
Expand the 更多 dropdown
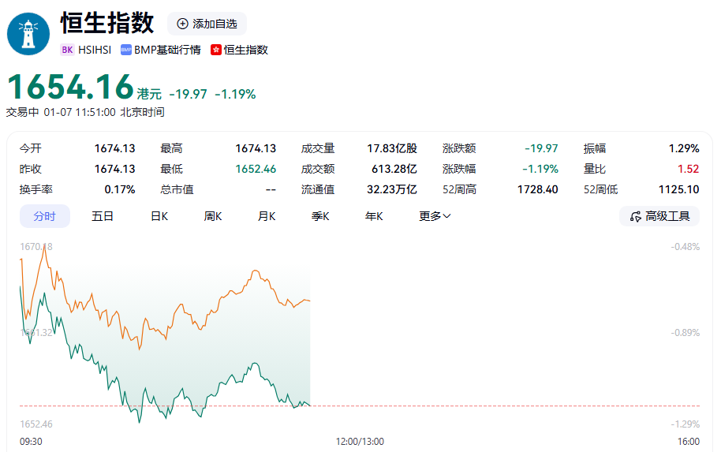[x=435, y=216]
